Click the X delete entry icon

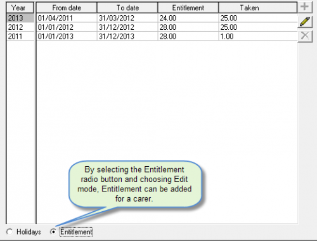tap(305, 36)
